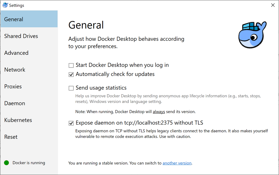Open the Reset tab
Viewport: 279px width, 175px height.
11,137
